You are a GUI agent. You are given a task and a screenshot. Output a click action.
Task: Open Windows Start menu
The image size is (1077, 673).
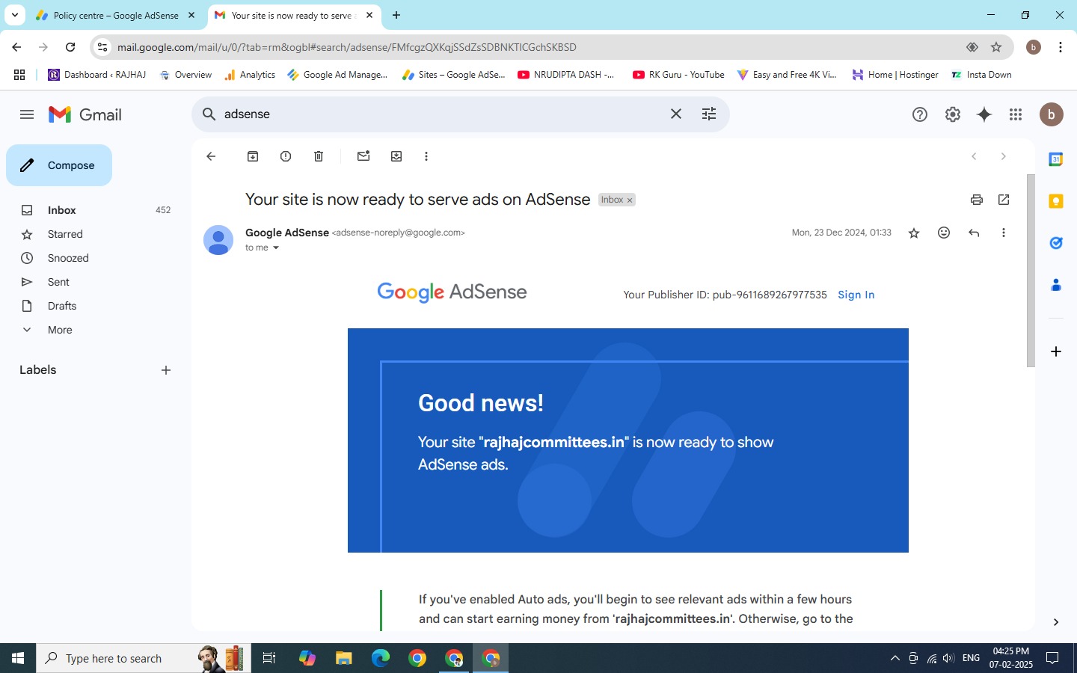point(18,658)
